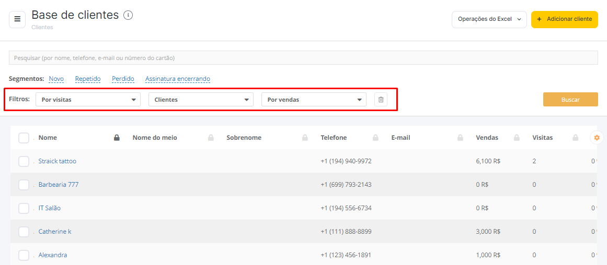This screenshot has height=265, width=607.
Task: Click the Adicionar cliente button
Action: [x=565, y=19]
